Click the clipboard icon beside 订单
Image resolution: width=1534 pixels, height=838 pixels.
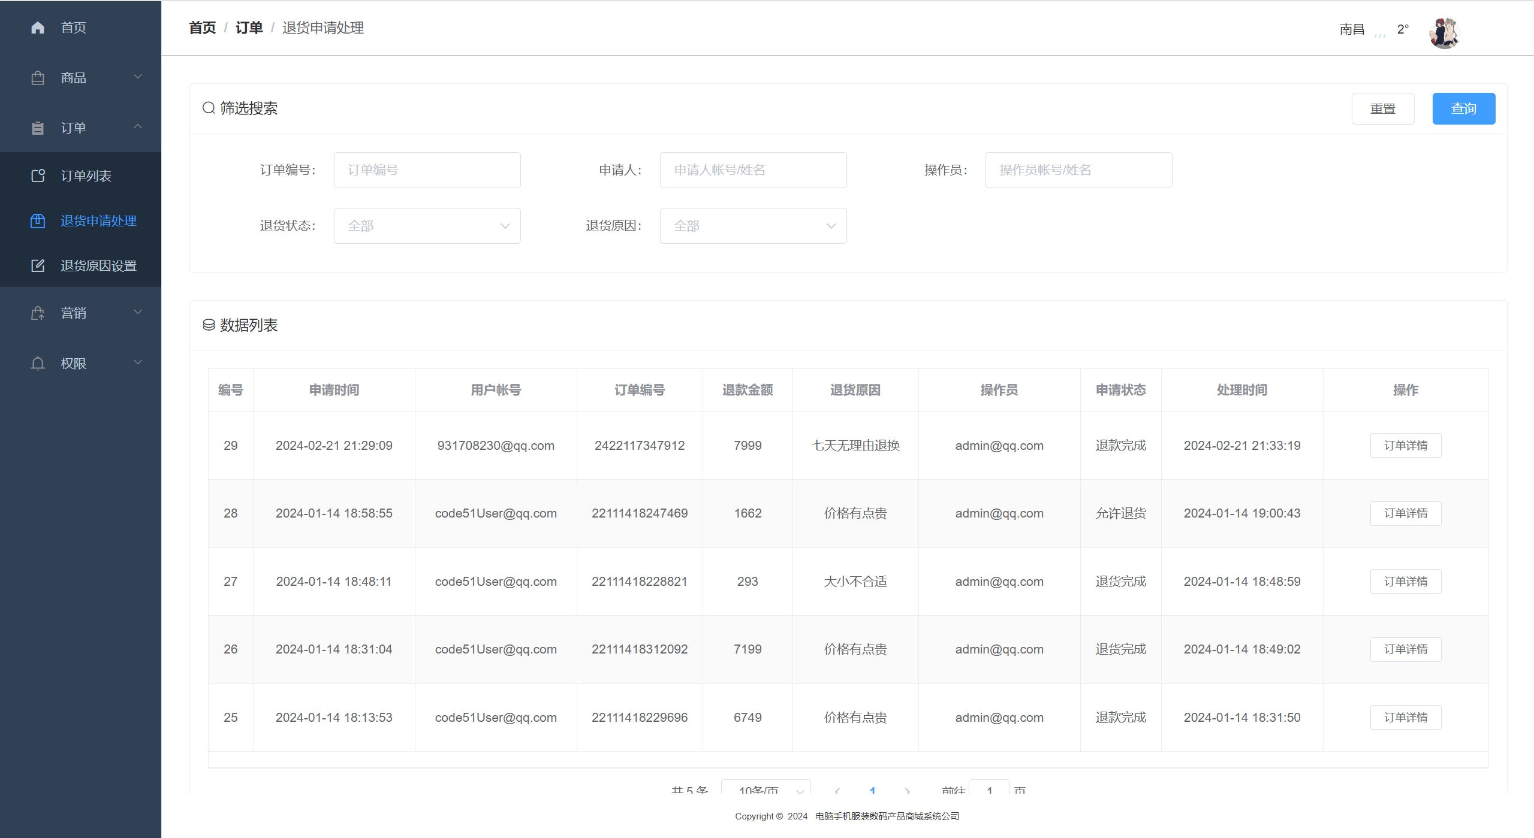[38, 128]
